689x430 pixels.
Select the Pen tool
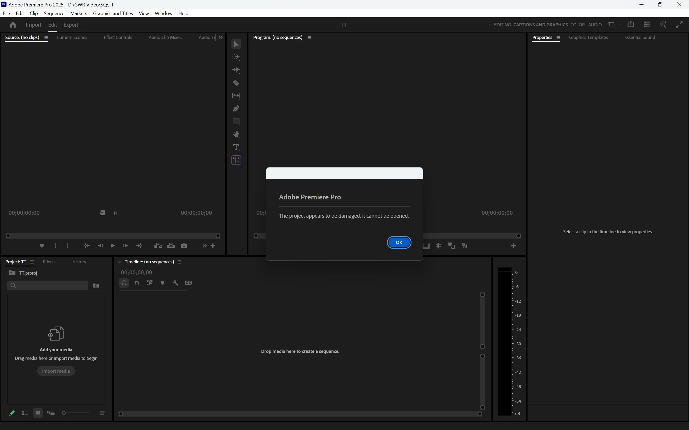click(x=236, y=109)
